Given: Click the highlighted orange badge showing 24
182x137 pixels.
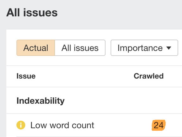Looking at the screenshot, I should click(159, 125).
